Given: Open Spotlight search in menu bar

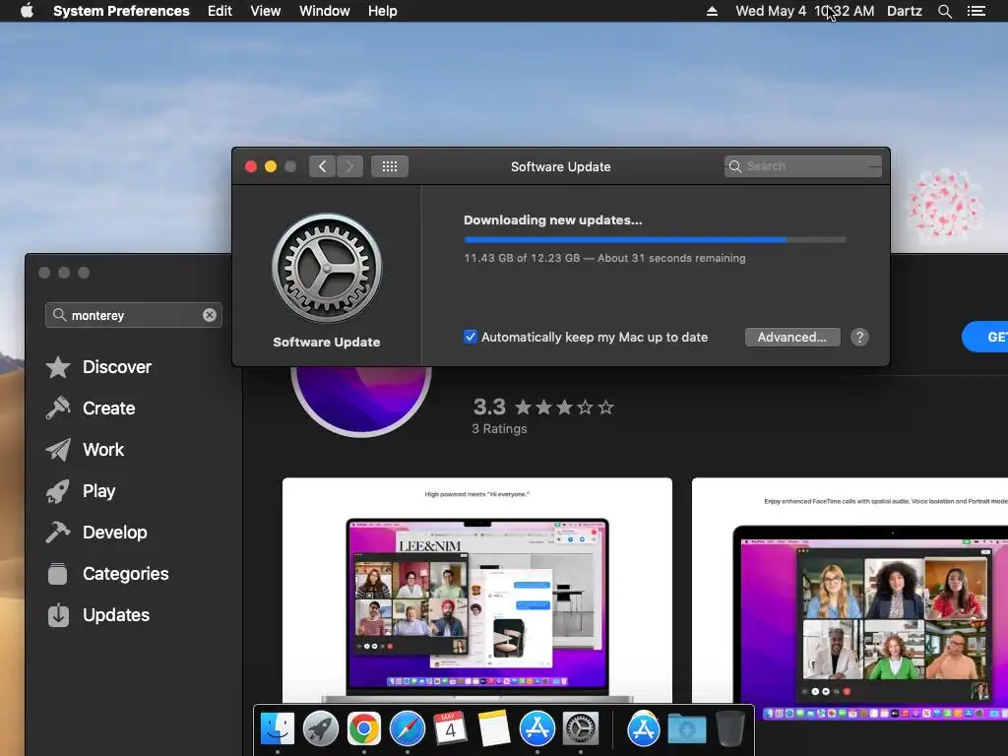Looking at the screenshot, I should tap(944, 11).
